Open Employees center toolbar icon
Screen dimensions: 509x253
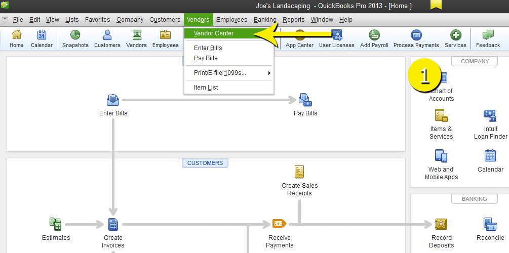165,38
